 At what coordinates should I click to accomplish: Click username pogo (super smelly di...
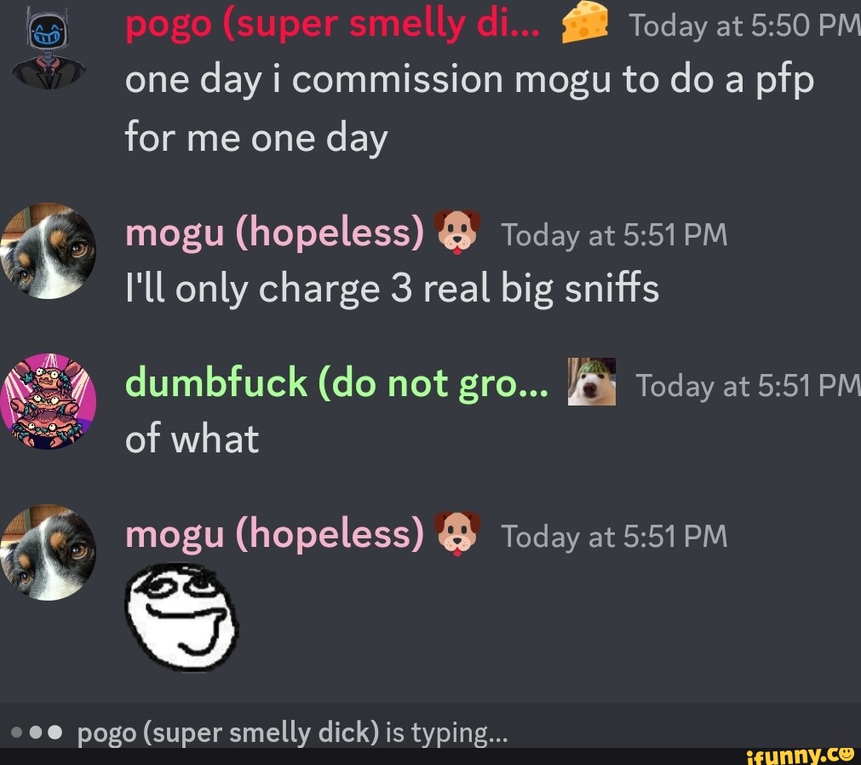[x=332, y=24]
